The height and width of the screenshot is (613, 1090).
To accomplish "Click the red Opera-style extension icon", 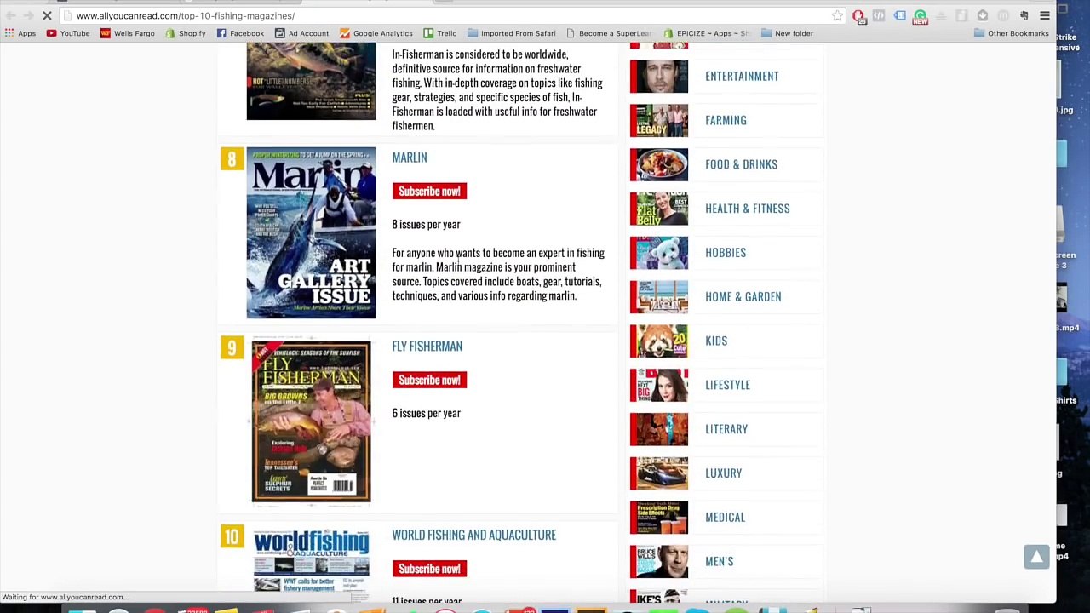I will click(x=858, y=15).
